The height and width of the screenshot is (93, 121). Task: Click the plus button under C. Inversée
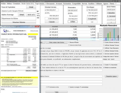(111, 22)
